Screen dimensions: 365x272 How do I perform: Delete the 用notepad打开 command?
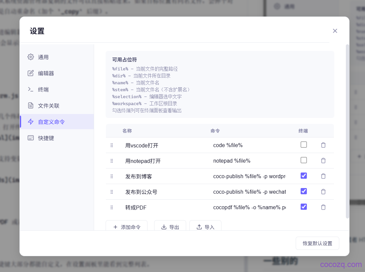coord(323,161)
